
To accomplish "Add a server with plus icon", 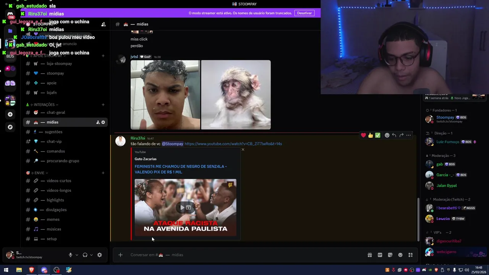I will [x=10, y=114].
